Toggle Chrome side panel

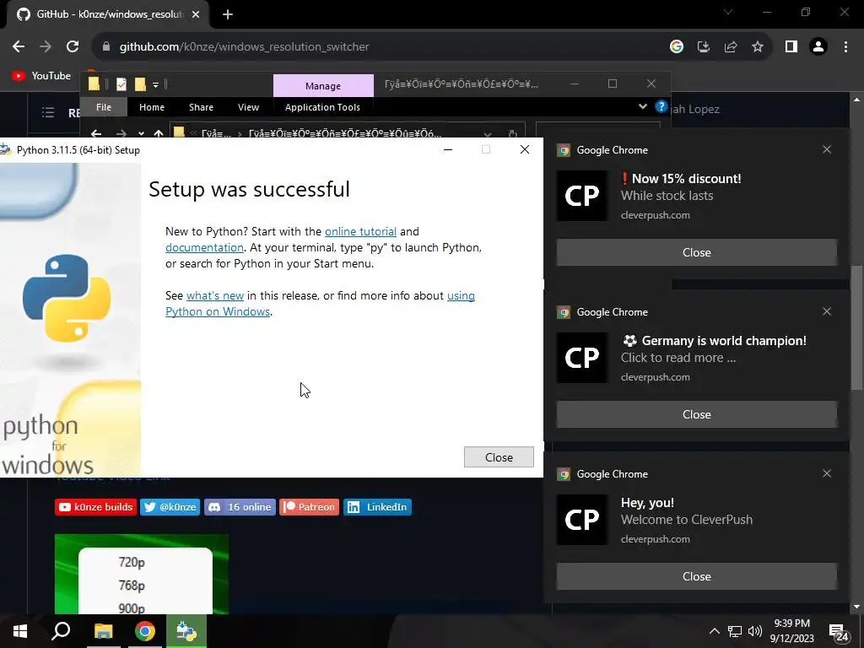point(791,47)
